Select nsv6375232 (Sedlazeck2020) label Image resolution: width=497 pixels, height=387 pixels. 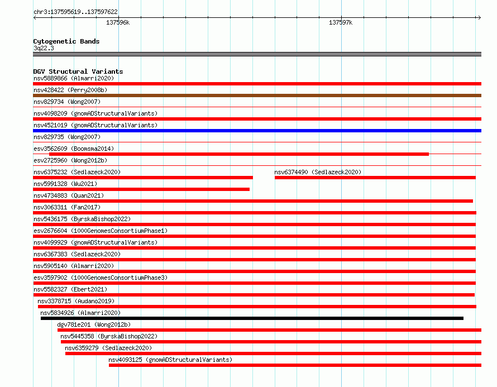77,172
